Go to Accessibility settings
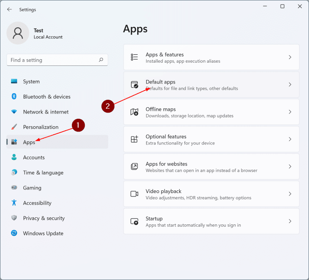The image size is (309, 280). [x=57, y=203]
